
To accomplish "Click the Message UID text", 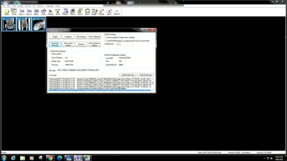I will click(x=78, y=70).
